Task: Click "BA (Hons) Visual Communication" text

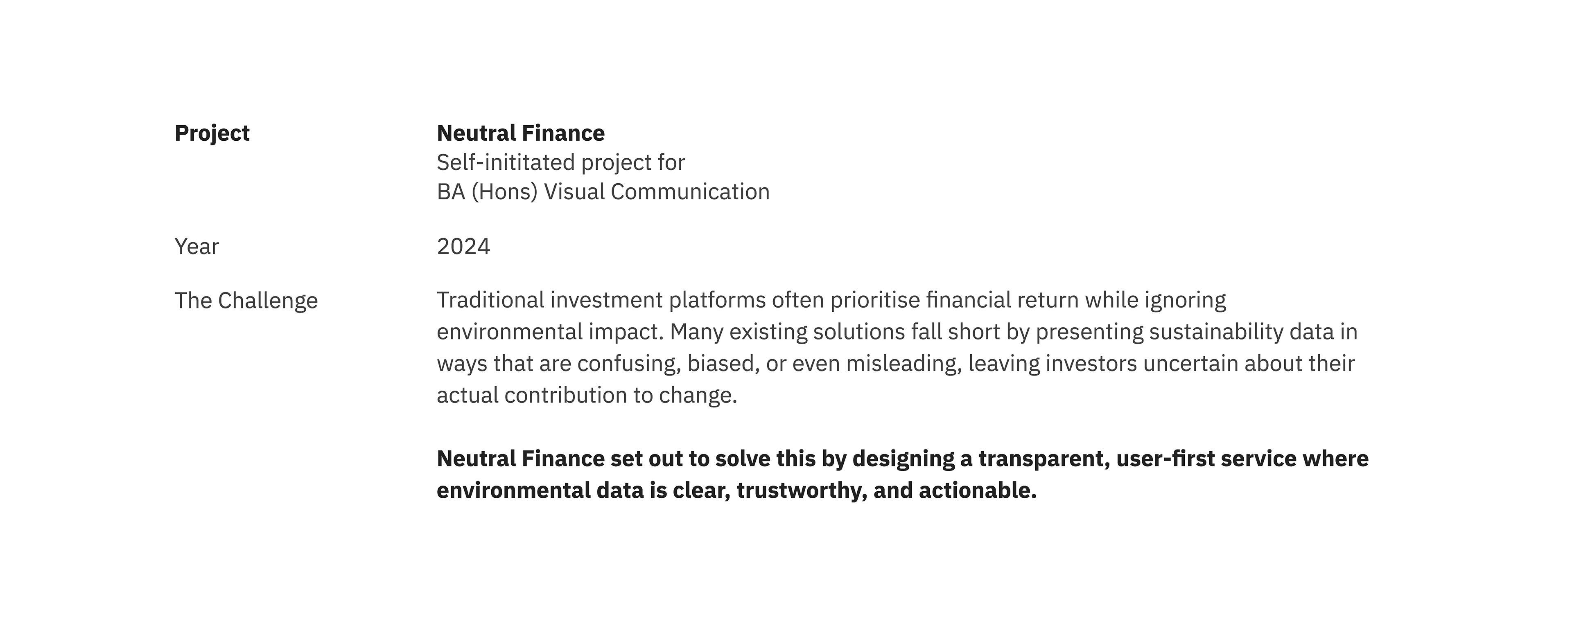Action: tap(603, 192)
